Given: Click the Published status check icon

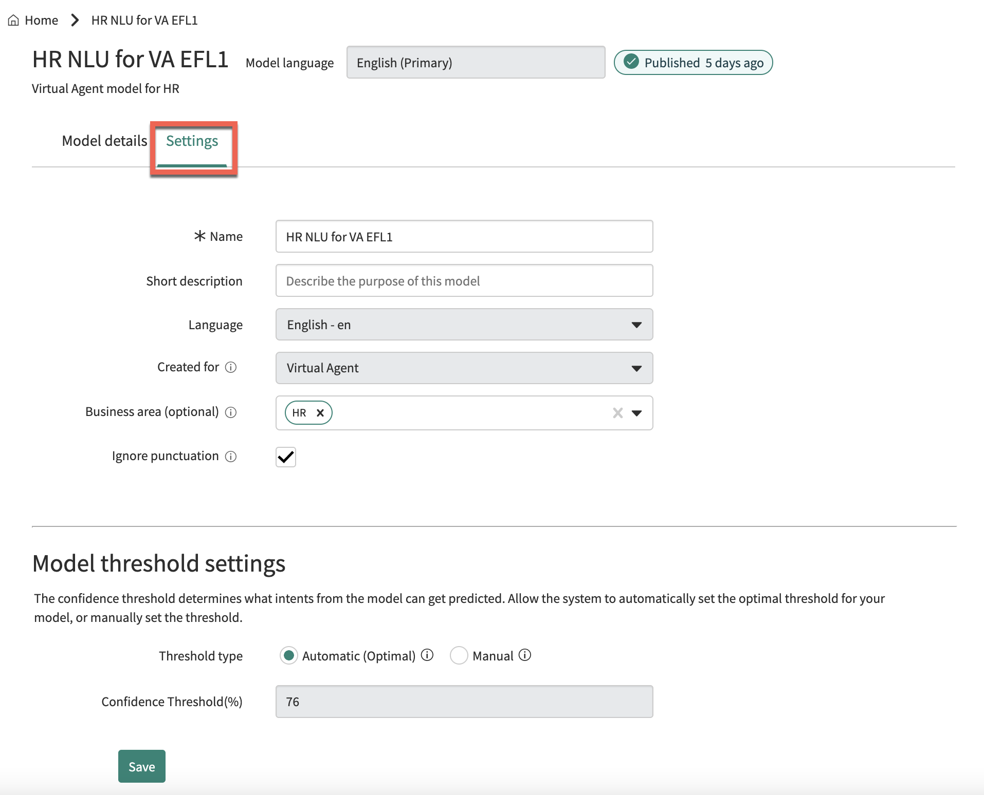Looking at the screenshot, I should pos(631,62).
